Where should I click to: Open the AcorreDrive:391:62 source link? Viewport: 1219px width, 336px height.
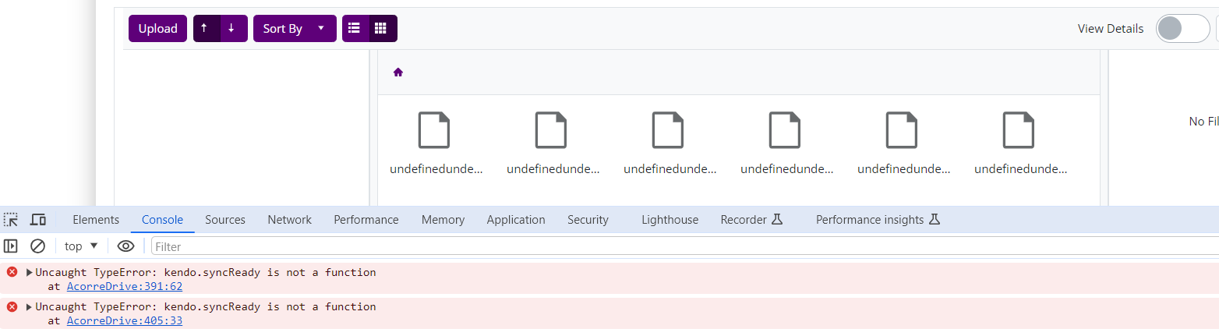[125, 286]
